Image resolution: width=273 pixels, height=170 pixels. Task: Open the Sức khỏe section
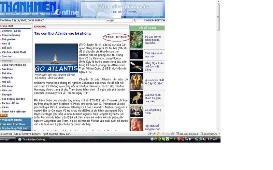point(8,69)
